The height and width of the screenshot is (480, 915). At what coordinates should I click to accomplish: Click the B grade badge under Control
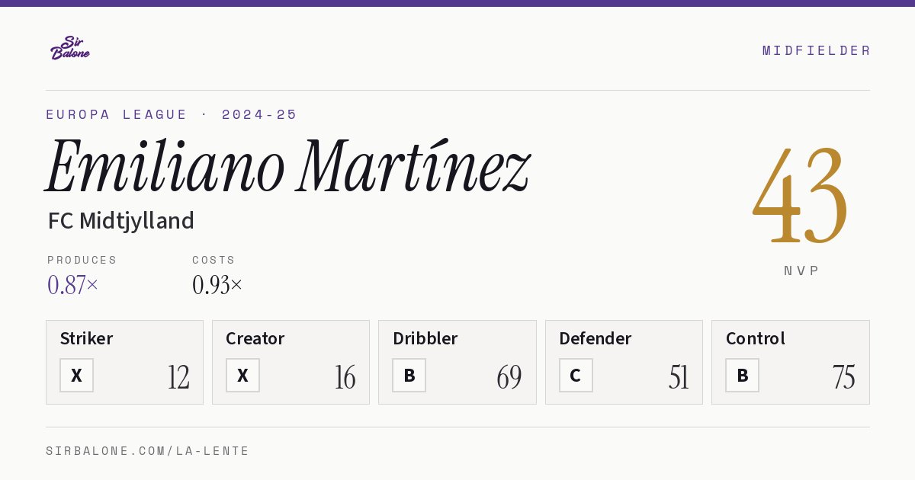pos(742,375)
